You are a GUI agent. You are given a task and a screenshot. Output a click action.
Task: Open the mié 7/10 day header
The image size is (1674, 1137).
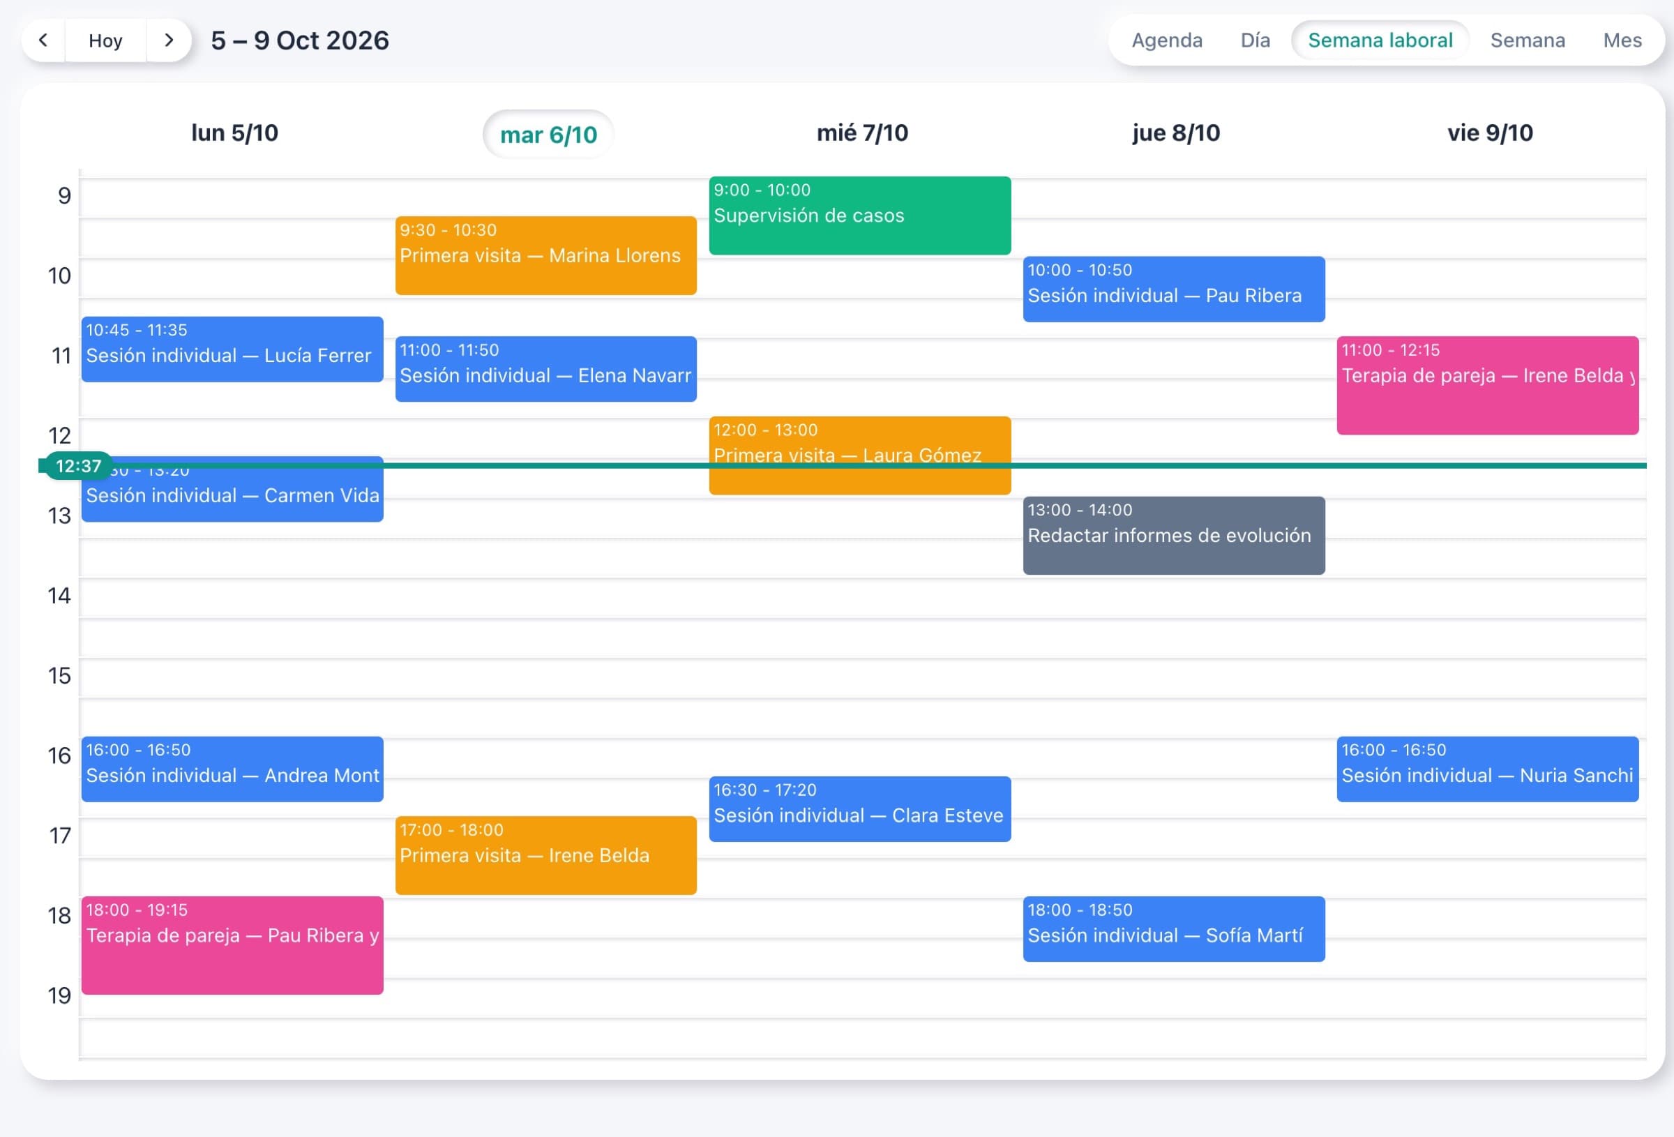pos(862,133)
